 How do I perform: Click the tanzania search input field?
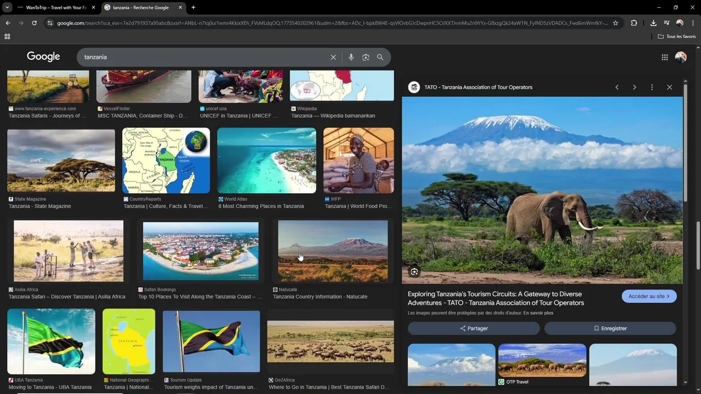pyautogui.click(x=203, y=57)
